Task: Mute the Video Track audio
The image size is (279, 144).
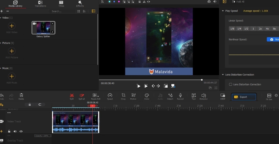Action: pyautogui.click(x=15, y=131)
